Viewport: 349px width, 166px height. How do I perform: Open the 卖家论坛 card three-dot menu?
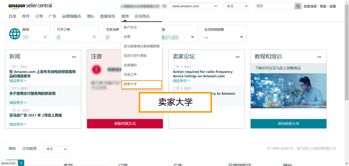[238, 57]
